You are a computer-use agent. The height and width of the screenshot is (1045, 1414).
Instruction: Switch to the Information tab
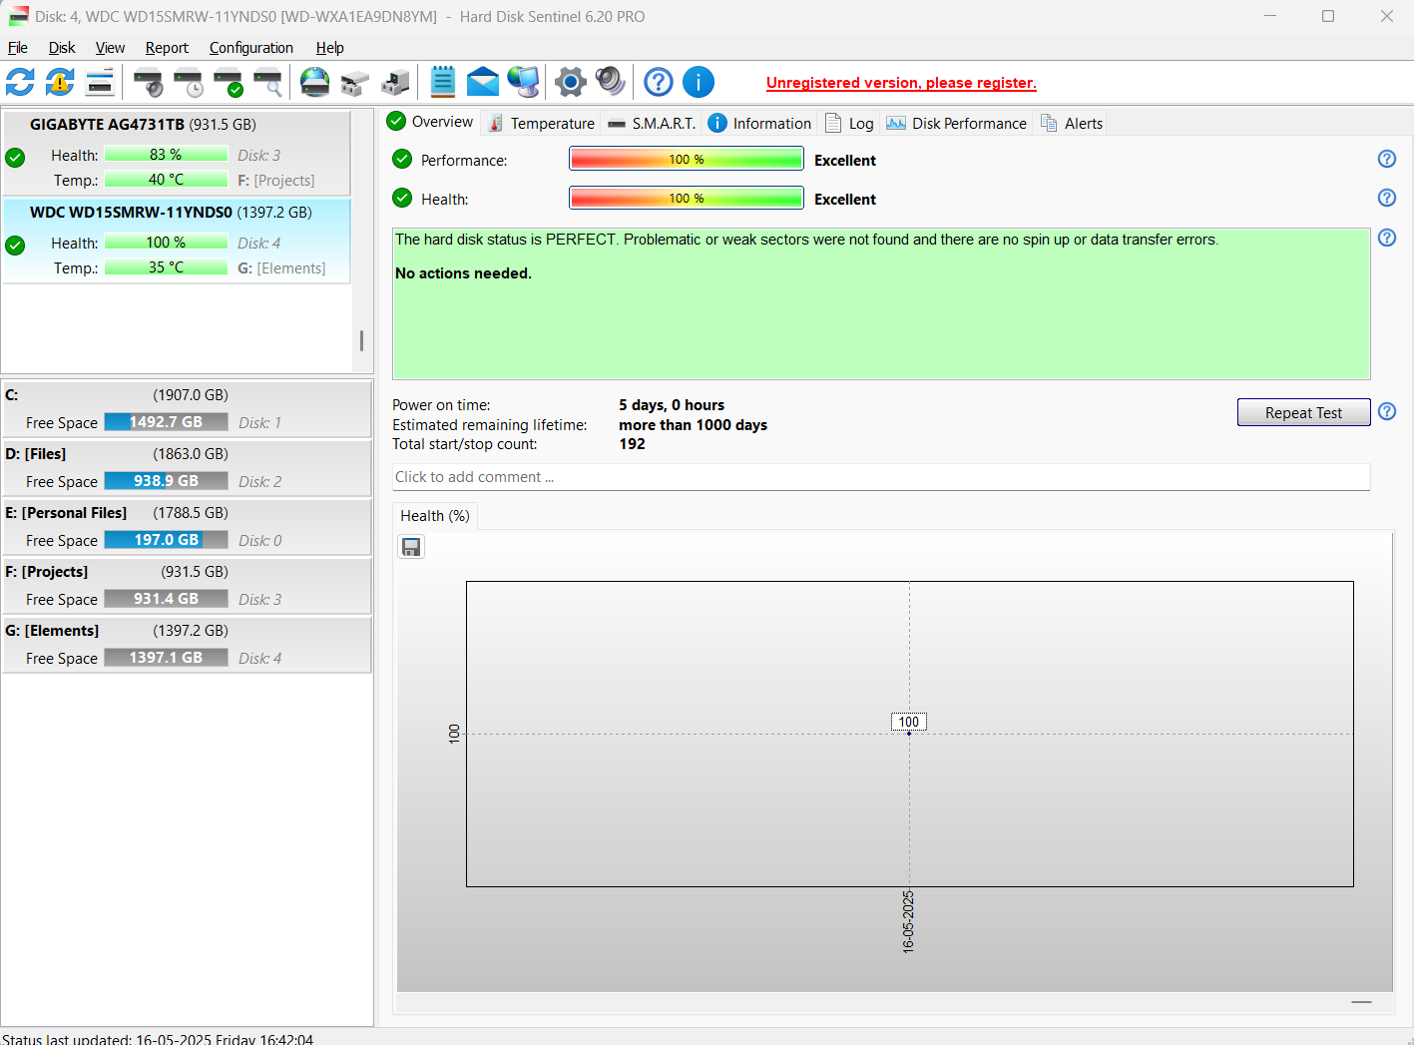[x=759, y=123]
